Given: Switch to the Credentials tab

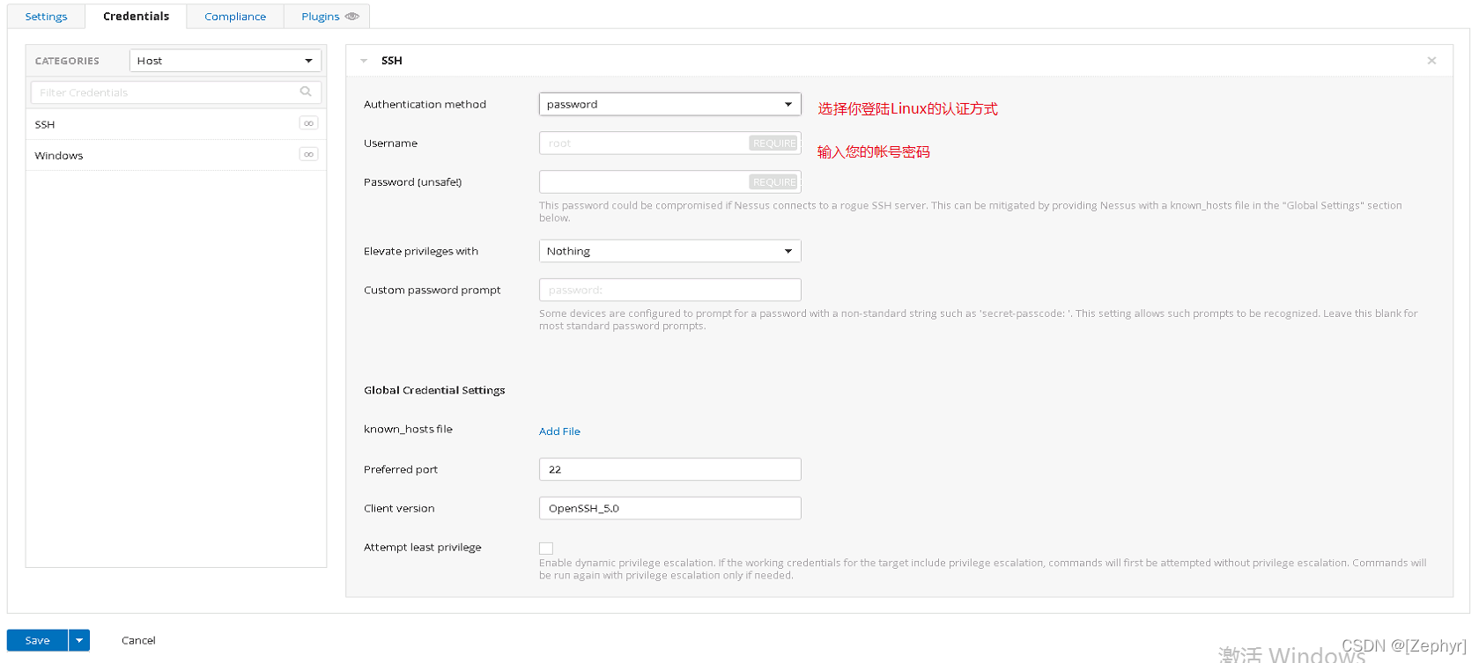Looking at the screenshot, I should (x=136, y=17).
